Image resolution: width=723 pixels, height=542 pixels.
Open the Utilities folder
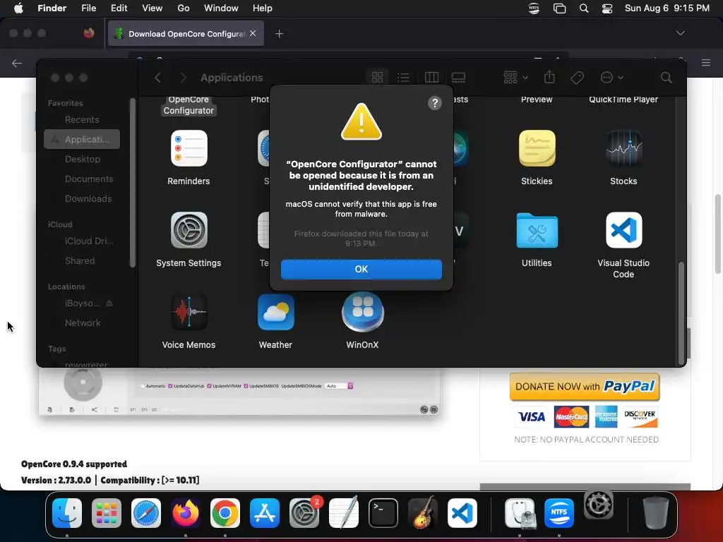(537, 231)
